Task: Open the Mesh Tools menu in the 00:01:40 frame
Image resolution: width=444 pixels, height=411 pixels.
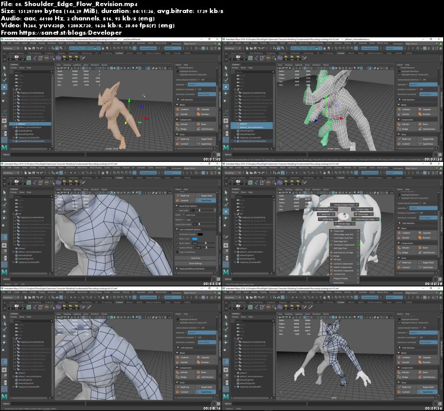Action: click(x=82, y=43)
